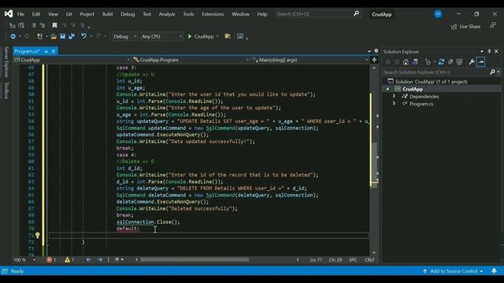Close the Program.cs tab

54,51
